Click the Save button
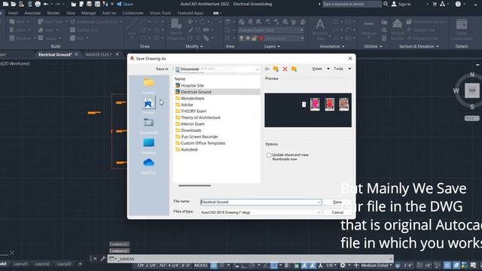This screenshot has width=482, height=271. coord(337,202)
